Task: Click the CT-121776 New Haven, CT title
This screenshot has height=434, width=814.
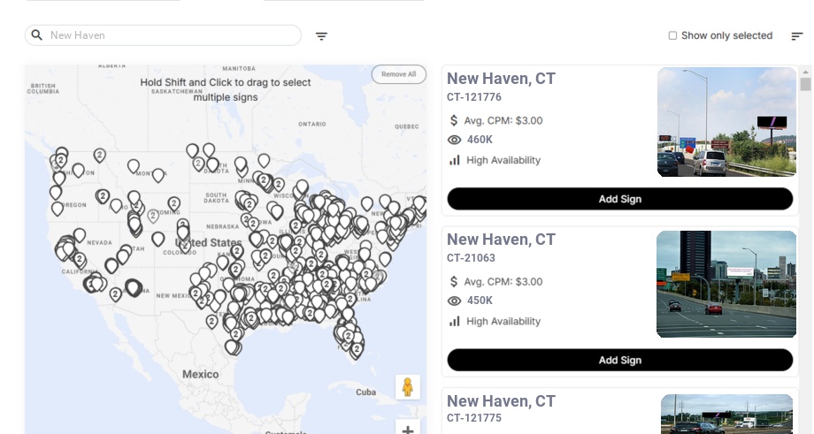Action: point(501,79)
